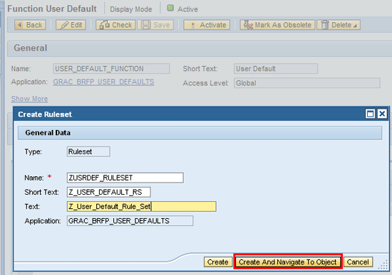Click the Access Level Global field

[307, 83]
